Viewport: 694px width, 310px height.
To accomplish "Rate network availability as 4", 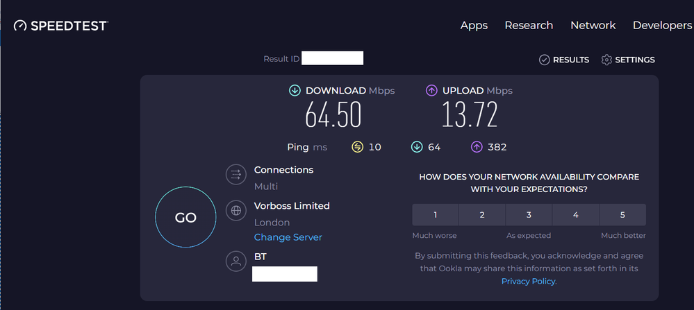I will 575,215.
